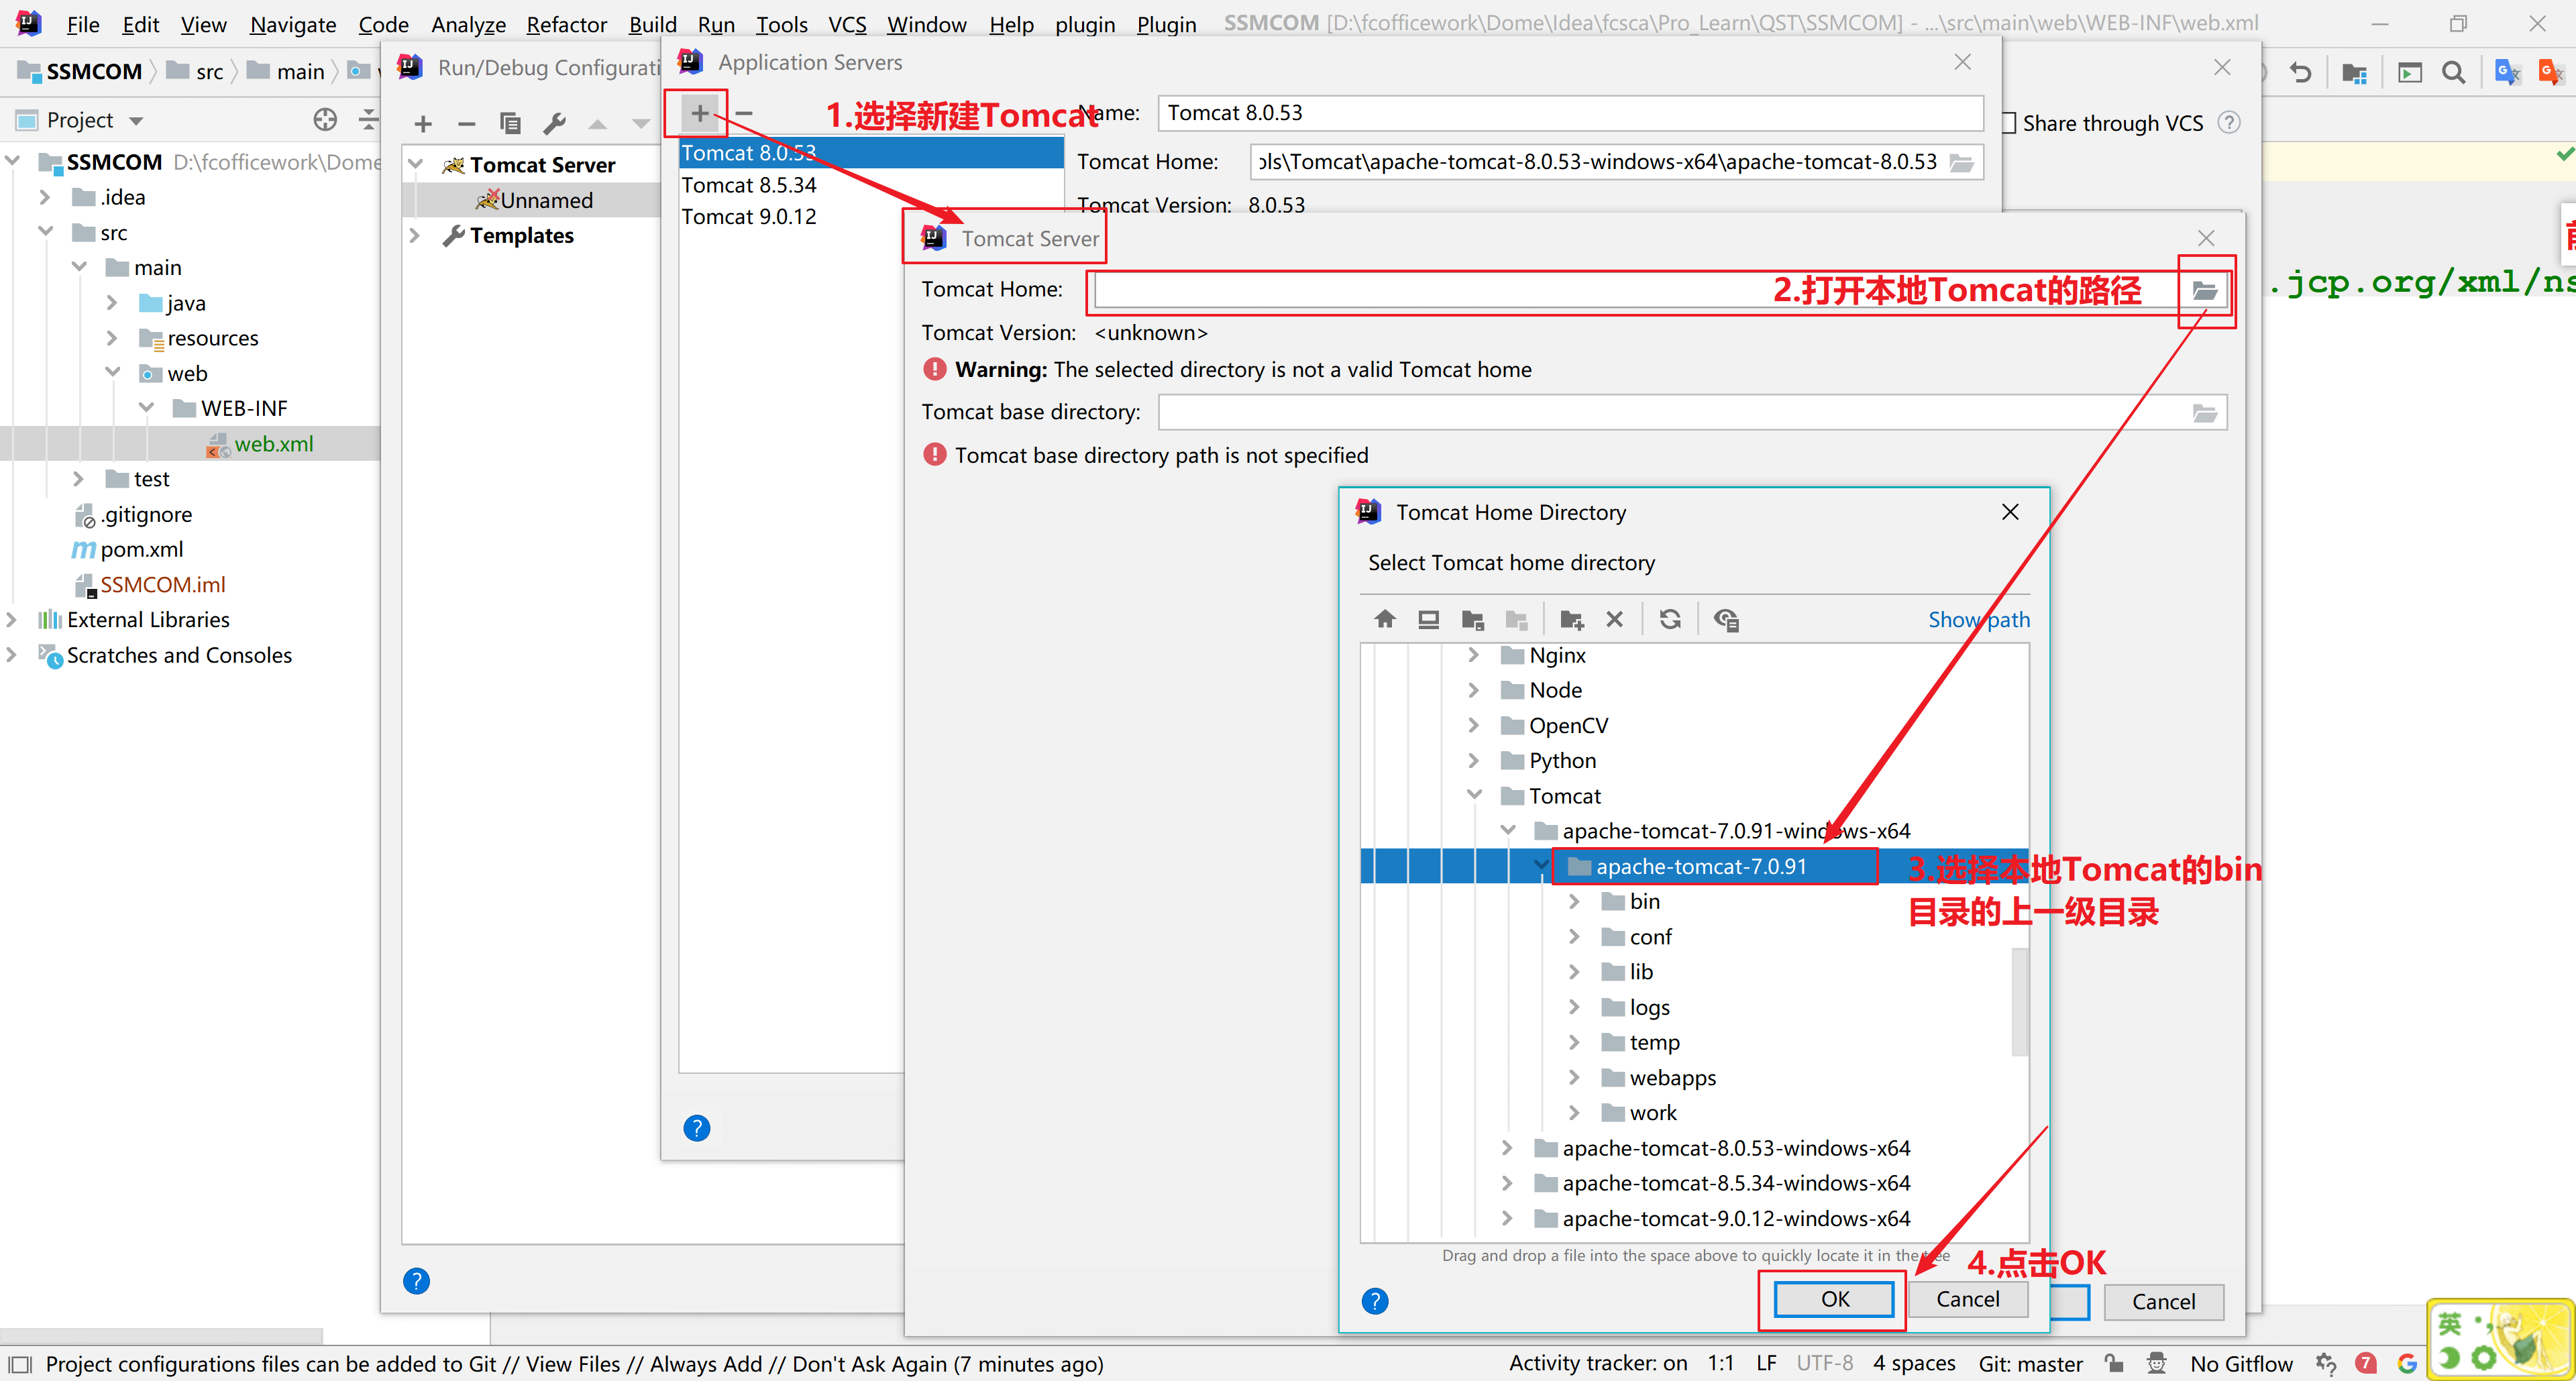Refresh the directory tree

[x=1670, y=619]
